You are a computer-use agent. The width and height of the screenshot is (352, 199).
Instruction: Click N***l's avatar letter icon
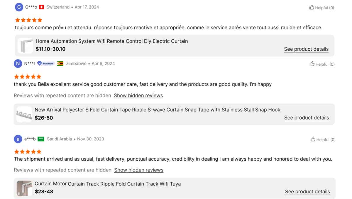click(18, 64)
